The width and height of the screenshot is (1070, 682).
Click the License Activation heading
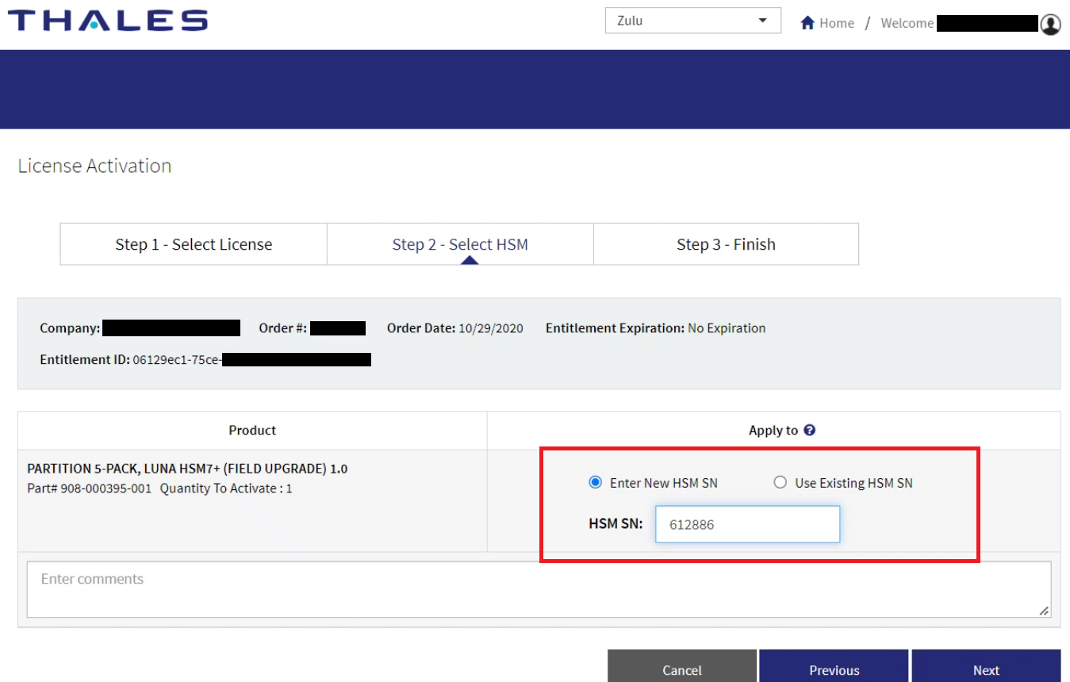pos(94,166)
